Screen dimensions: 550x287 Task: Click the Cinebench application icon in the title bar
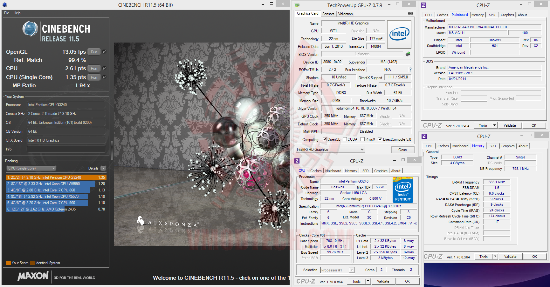tap(4, 5)
